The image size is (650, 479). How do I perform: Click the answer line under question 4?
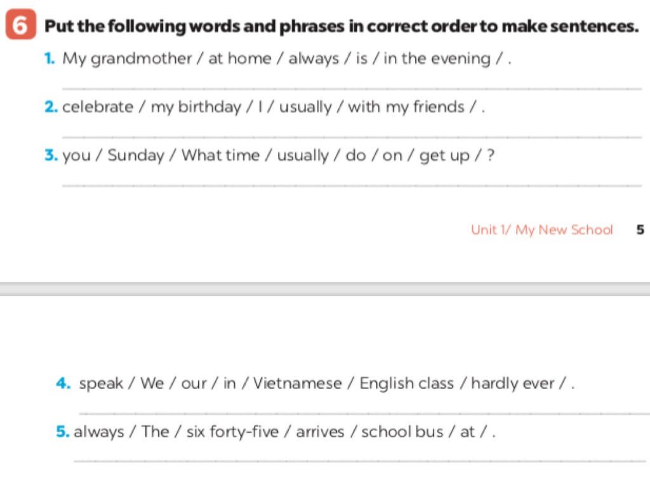click(x=362, y=414)
